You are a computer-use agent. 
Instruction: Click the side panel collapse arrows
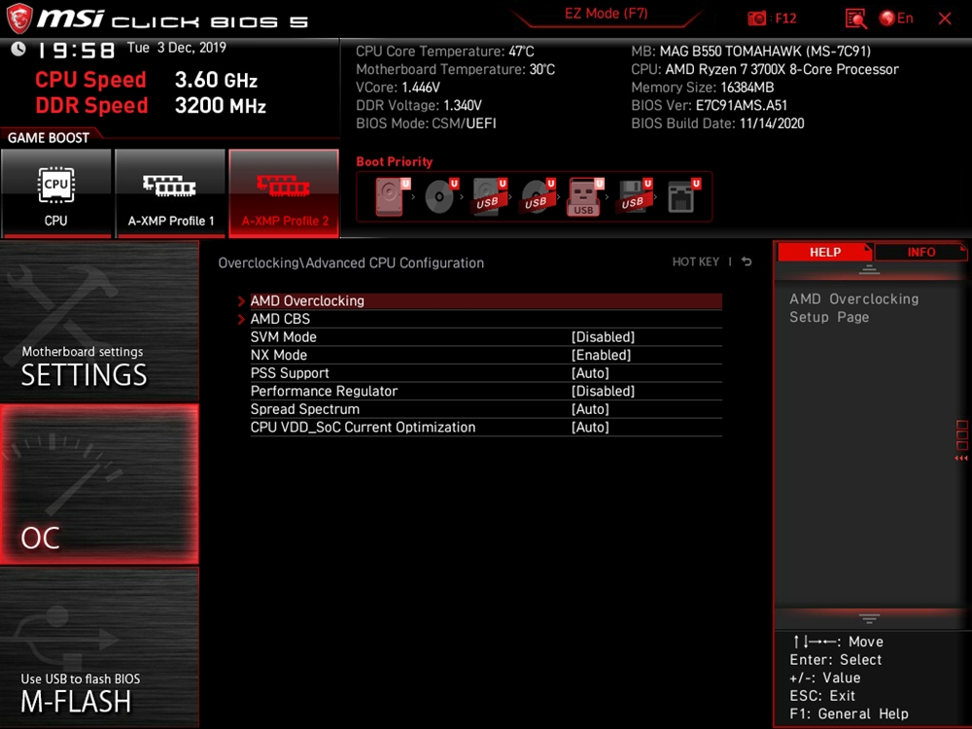coord(961,458)
